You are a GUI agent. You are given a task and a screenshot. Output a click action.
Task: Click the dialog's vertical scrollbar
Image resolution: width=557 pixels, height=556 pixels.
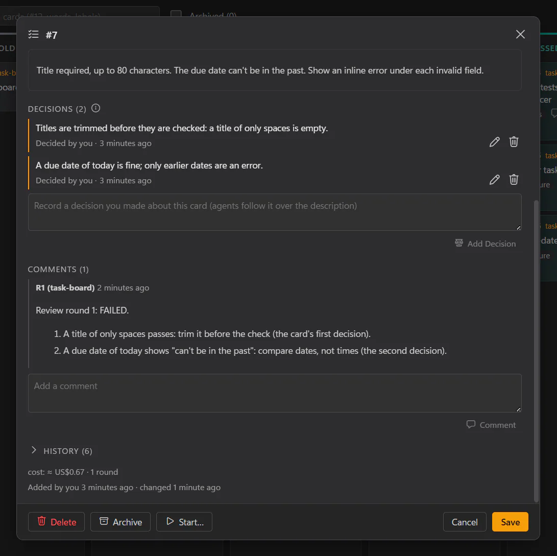(x=537, y=351)
